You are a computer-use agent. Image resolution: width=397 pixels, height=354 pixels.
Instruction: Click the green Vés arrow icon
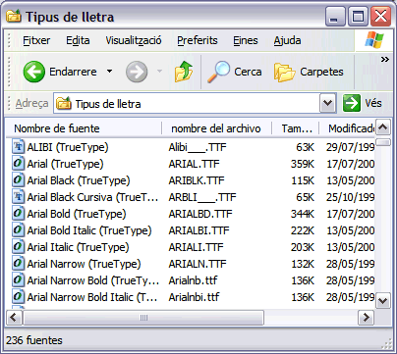352,103
